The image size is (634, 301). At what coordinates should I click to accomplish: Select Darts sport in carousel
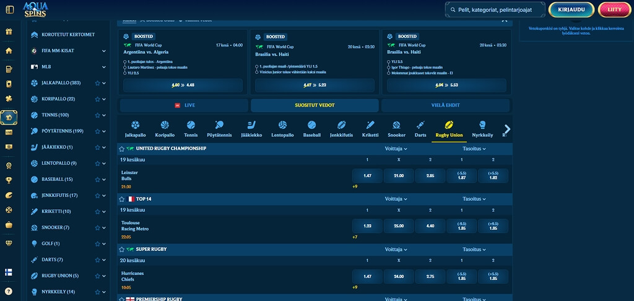point(420,129)
